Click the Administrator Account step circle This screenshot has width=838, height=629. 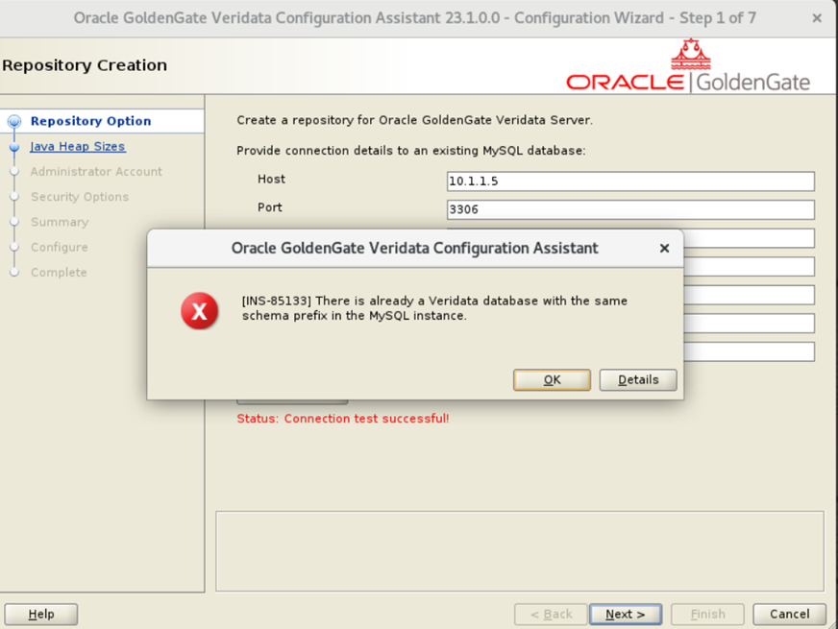13,172
